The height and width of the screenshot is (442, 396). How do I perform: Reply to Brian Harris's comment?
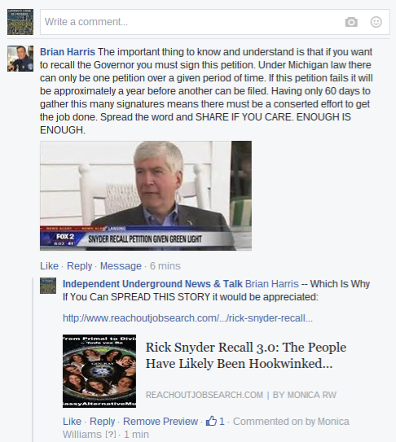pos(79,266)
